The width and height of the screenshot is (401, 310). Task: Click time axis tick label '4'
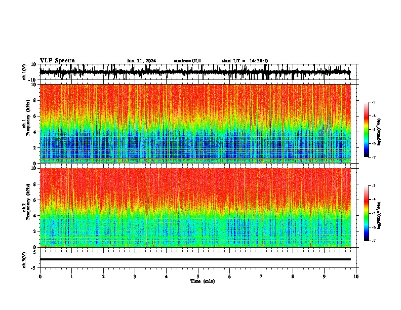click(167, 277)
